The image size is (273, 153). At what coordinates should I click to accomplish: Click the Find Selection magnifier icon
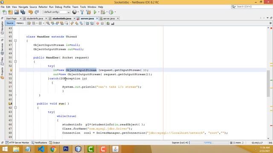point(48,23)
